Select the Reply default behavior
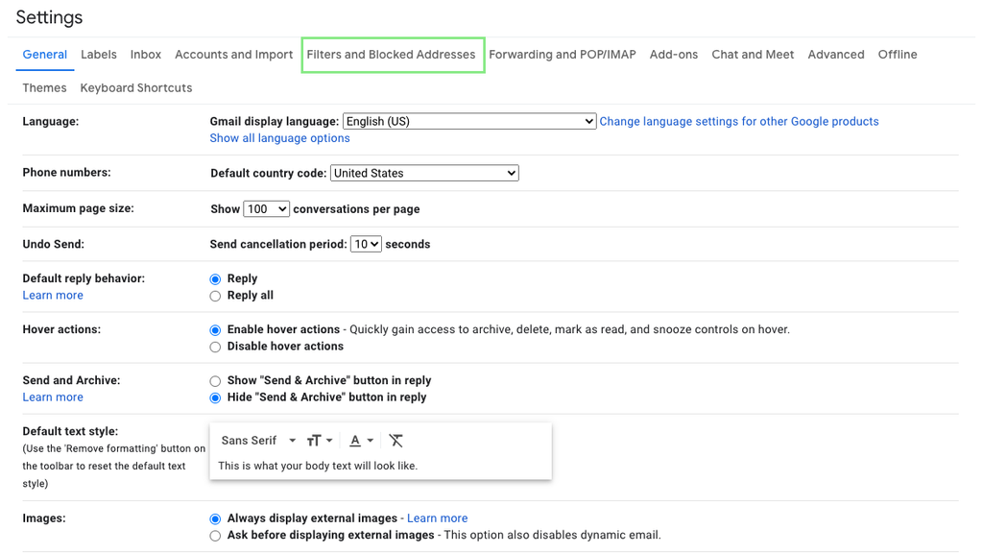Viewport: 983px width, 553px height. click(x=215, y=278)
